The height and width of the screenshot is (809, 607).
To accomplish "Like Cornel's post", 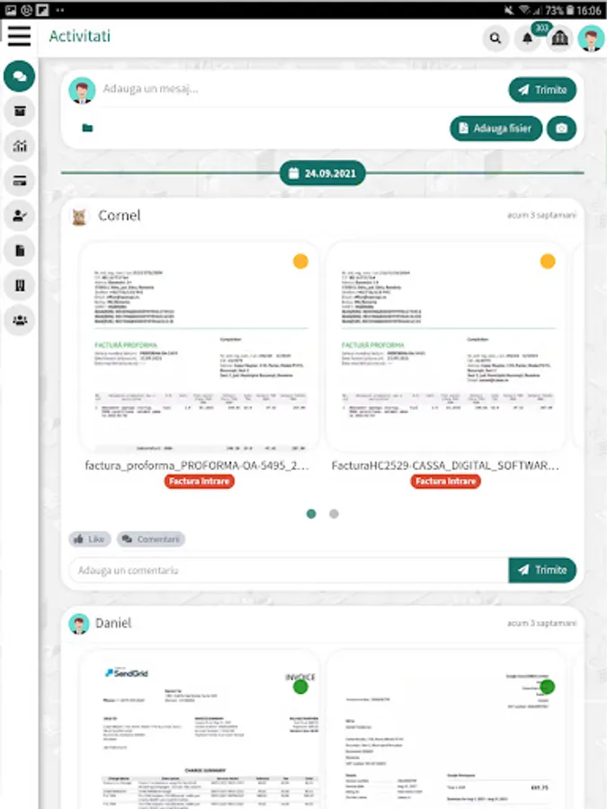I will coord(90,539).
